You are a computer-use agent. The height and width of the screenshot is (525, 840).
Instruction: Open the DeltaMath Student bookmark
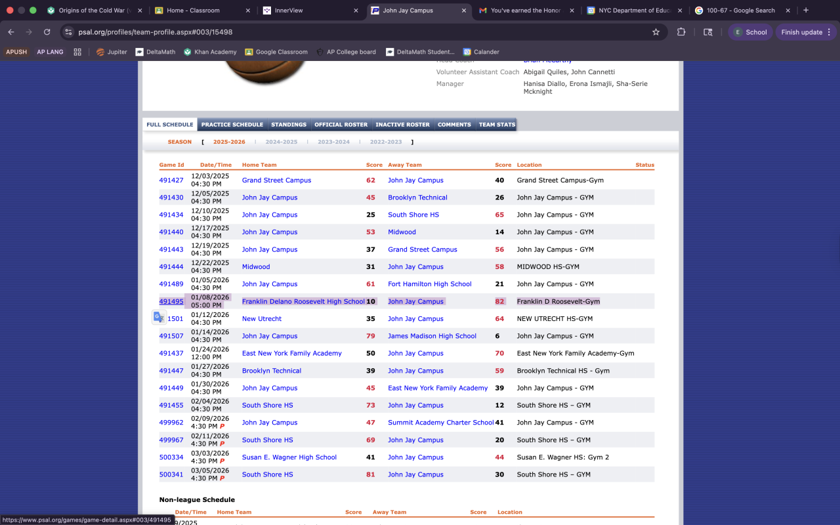(x=421, y=52)
